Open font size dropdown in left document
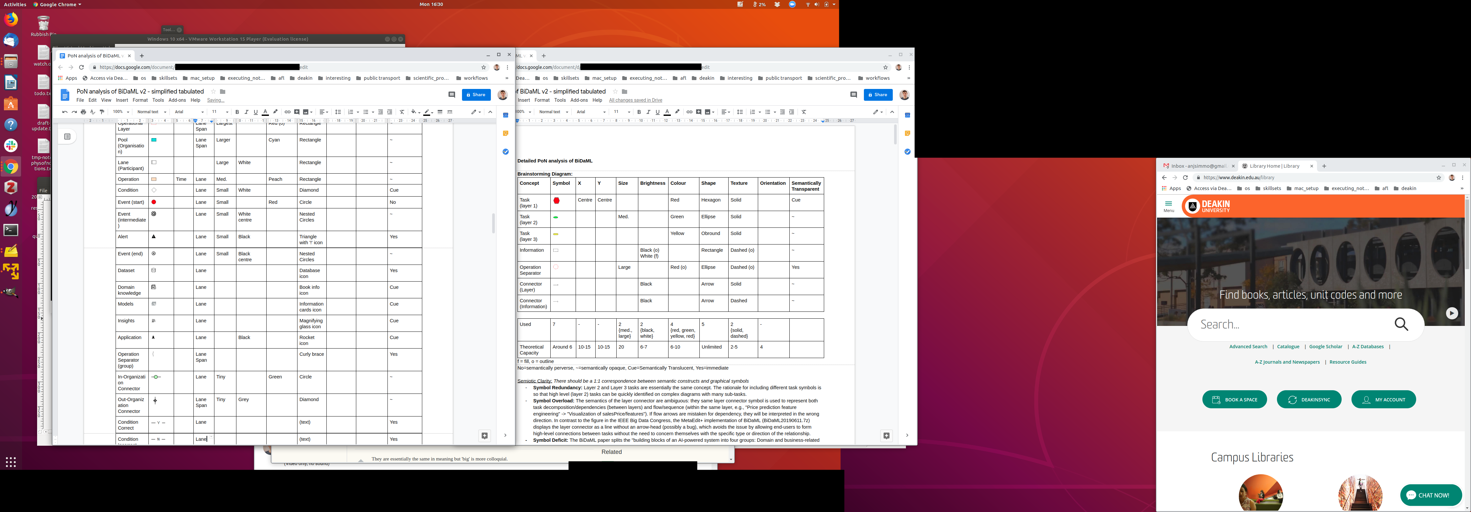This screenshot has width=1471, height=512. click(x=220, y=112)
